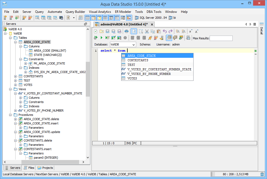
Task: Click the memory usage bar in status bar
Action: tap(235, 174)
